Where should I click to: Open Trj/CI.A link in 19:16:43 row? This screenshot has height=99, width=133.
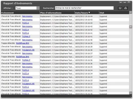[26, 23]
